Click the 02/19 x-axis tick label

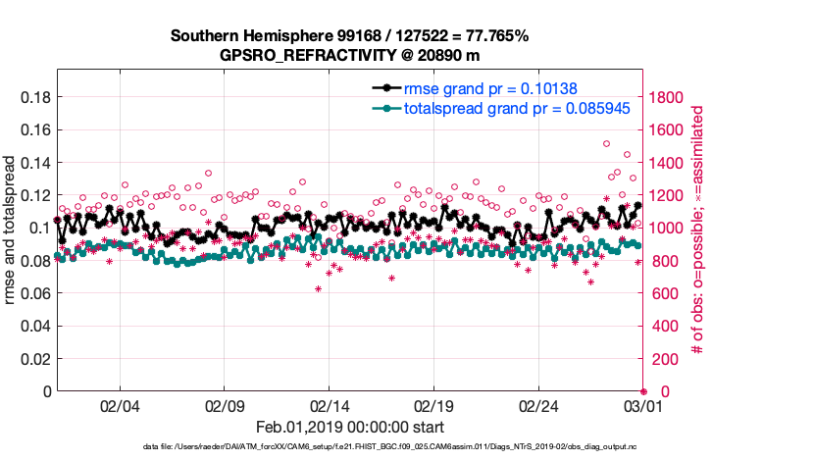tap(433, 405)
